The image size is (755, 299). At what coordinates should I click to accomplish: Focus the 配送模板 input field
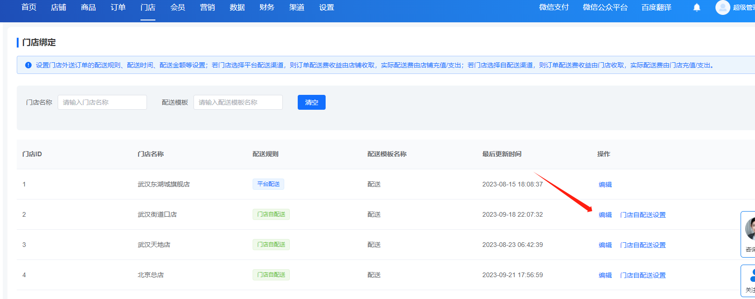[238, 102]
